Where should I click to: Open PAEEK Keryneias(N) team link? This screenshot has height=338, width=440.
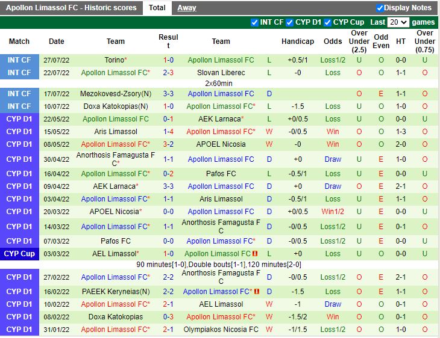[116, 292]
